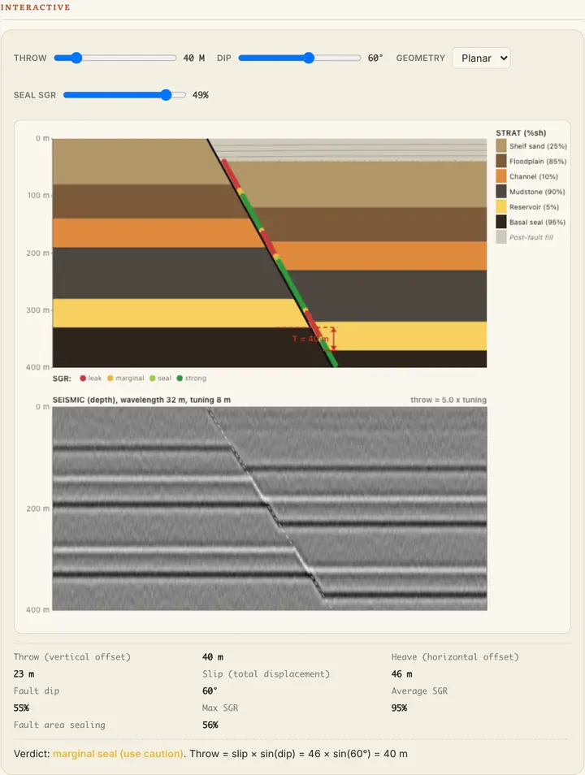Click the "DIP" slider label
The width and height of the screenshot is (585, 775).
[224, 58]
